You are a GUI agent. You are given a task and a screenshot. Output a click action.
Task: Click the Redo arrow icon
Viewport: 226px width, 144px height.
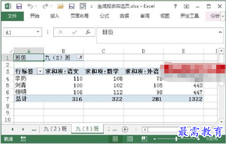pos(46,6)
